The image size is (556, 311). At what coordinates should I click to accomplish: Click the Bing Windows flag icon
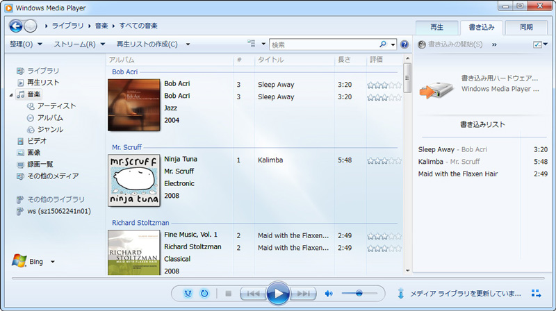click(19, 261)
